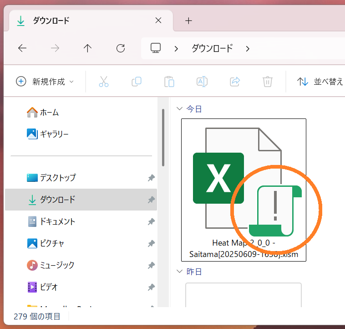Add a new tab with plus button
Viewport: 345px width, 329px height.
tap(188, 21)
